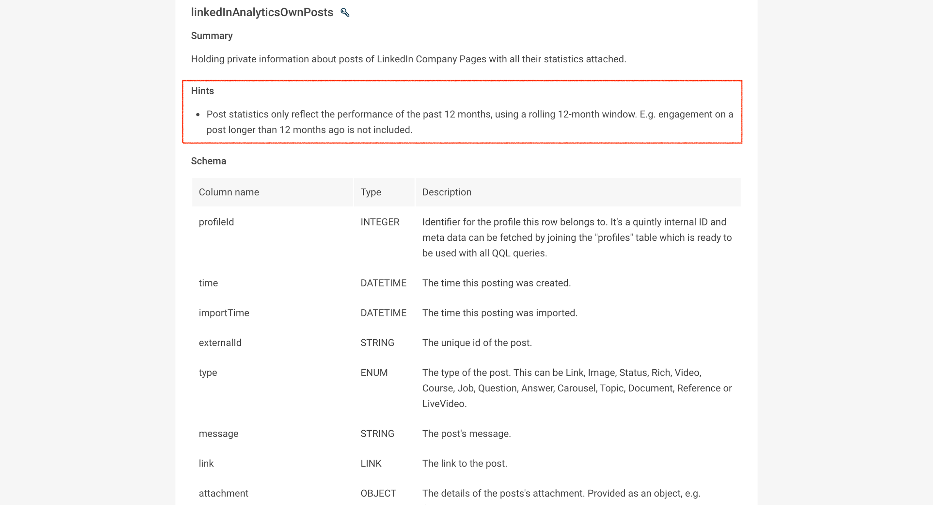
Task: Click the anchor link icon beside linkedInAnalyticsOwnPosts
Action: 345,12
